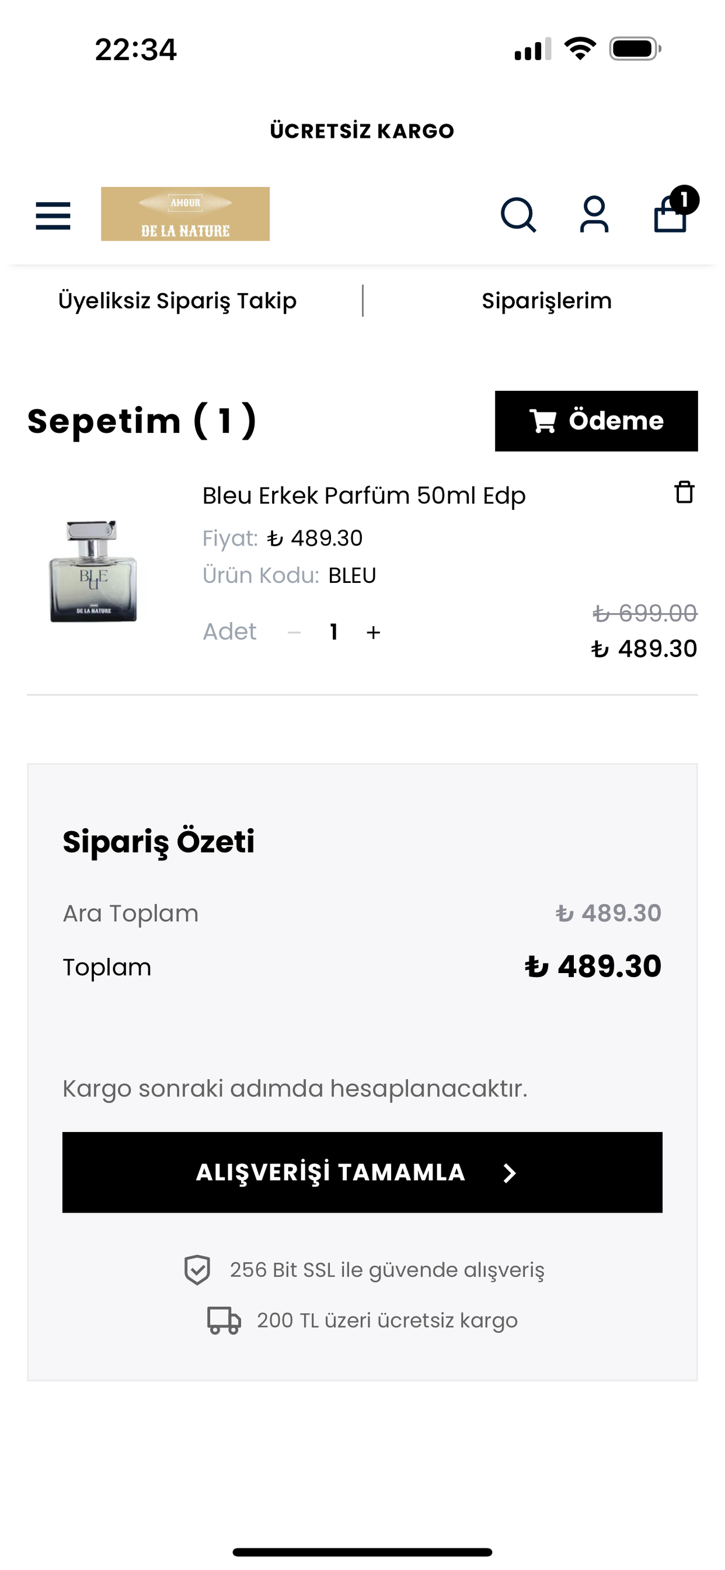The height and width of the screenshot is (1570, 725).
Task: Open the hamburger navigation menu
Action: point(53,216)
